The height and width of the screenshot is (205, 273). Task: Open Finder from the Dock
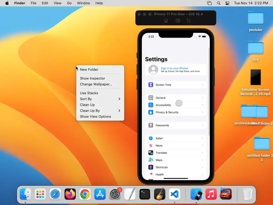tap(25, 194)
